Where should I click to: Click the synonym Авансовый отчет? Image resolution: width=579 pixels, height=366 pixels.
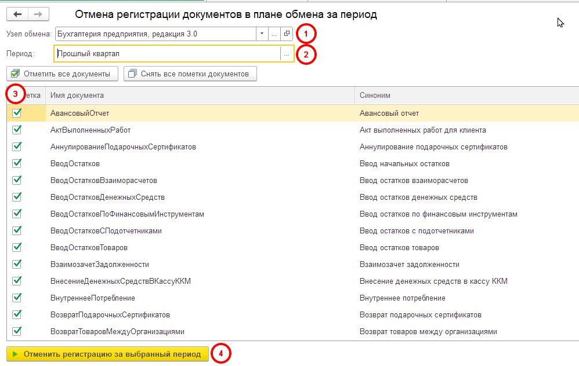[x=389, y=113]
